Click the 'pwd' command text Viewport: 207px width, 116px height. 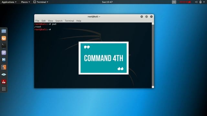(x=54, y=24)
